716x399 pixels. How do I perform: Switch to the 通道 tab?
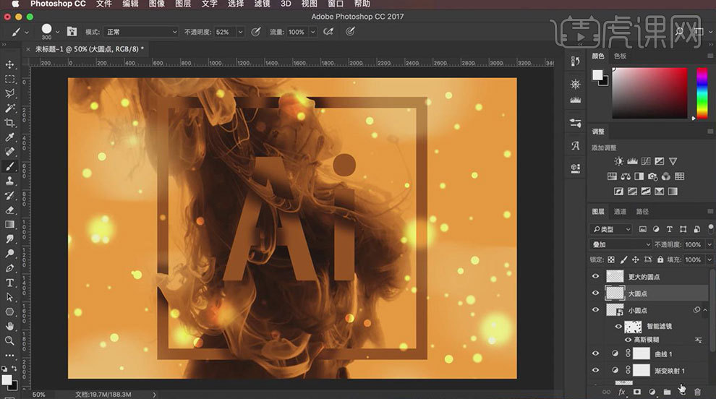pyautogui.click(x=620, y=212)
